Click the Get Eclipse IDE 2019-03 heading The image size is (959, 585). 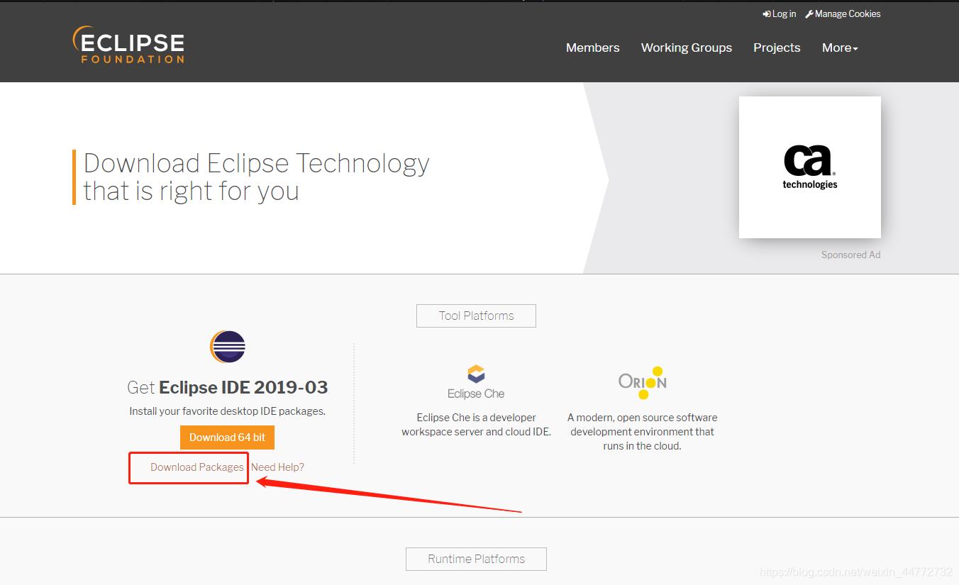227,387
